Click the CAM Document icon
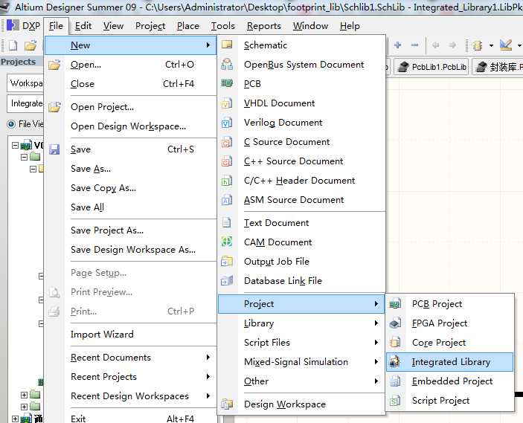The height and width of the screenshot is (423, 523). click(x=227, y=242)
